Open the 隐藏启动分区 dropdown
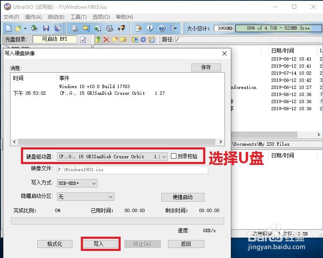 click(85, 197)
